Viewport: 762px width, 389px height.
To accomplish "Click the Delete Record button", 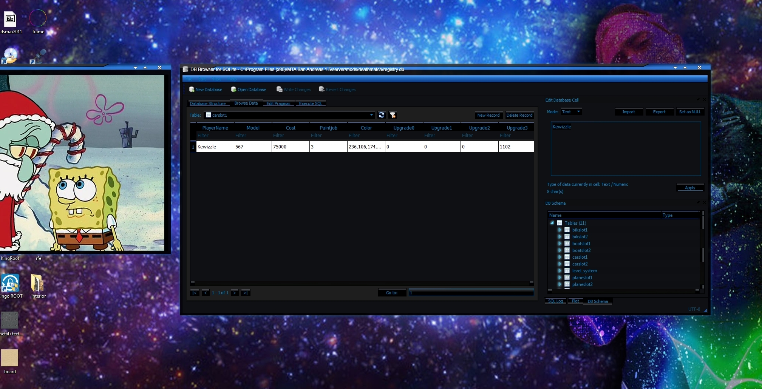I will tap(519, 115).
